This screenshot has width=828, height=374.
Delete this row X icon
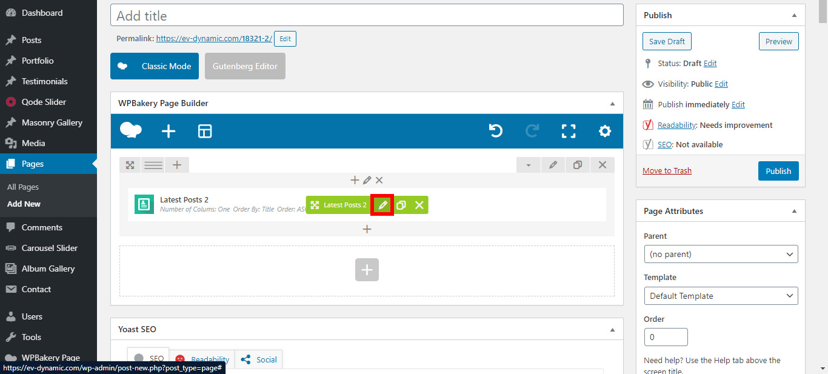click(603, 165)
